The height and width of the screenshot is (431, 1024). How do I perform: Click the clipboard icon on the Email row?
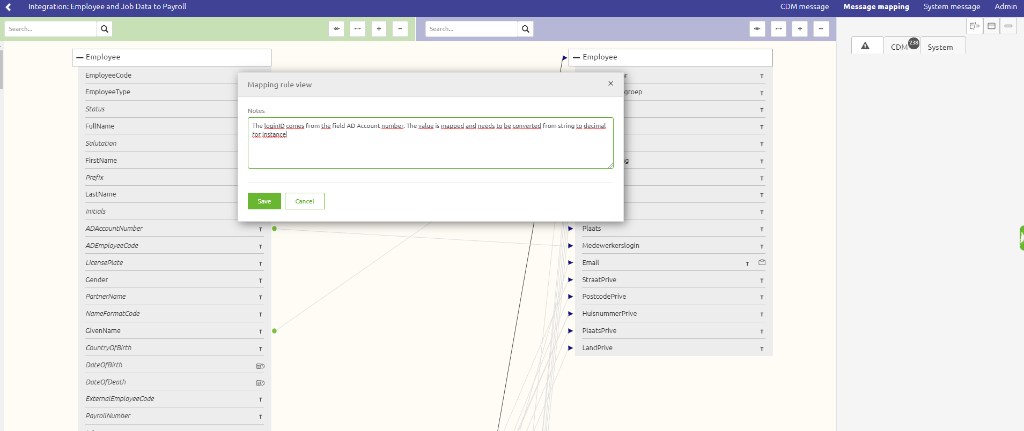pos(762,262)
